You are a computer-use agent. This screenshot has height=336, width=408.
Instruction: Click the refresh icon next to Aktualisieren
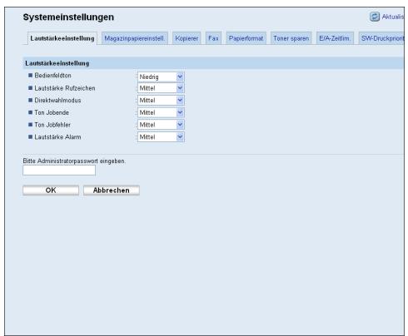(375, 17)
